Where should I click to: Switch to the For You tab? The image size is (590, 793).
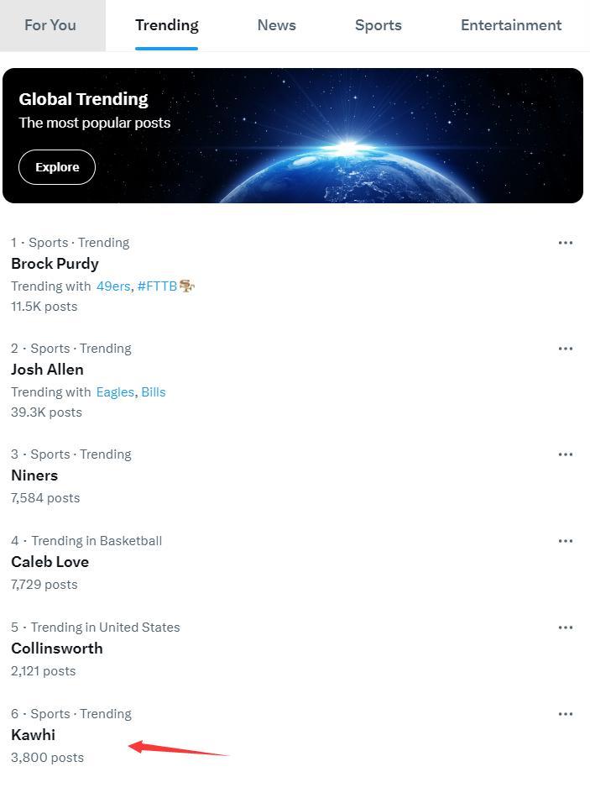50,25
